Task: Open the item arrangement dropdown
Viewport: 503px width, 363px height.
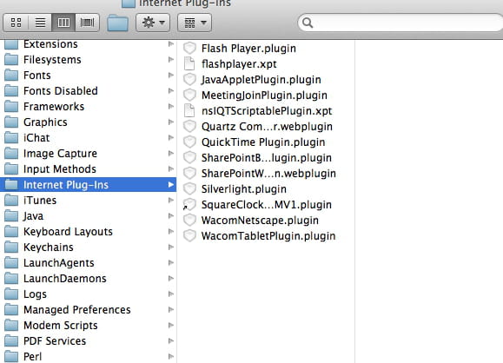Action: (x=195, y=23)
